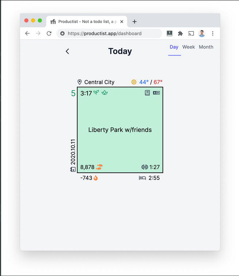Open the Liberty Park w/friends day card
The image size is (239, 276).
coord(120,130)
